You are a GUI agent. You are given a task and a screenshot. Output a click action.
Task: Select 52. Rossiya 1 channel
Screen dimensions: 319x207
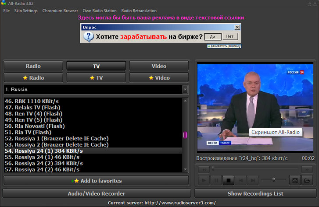click(x=93, y=138)
